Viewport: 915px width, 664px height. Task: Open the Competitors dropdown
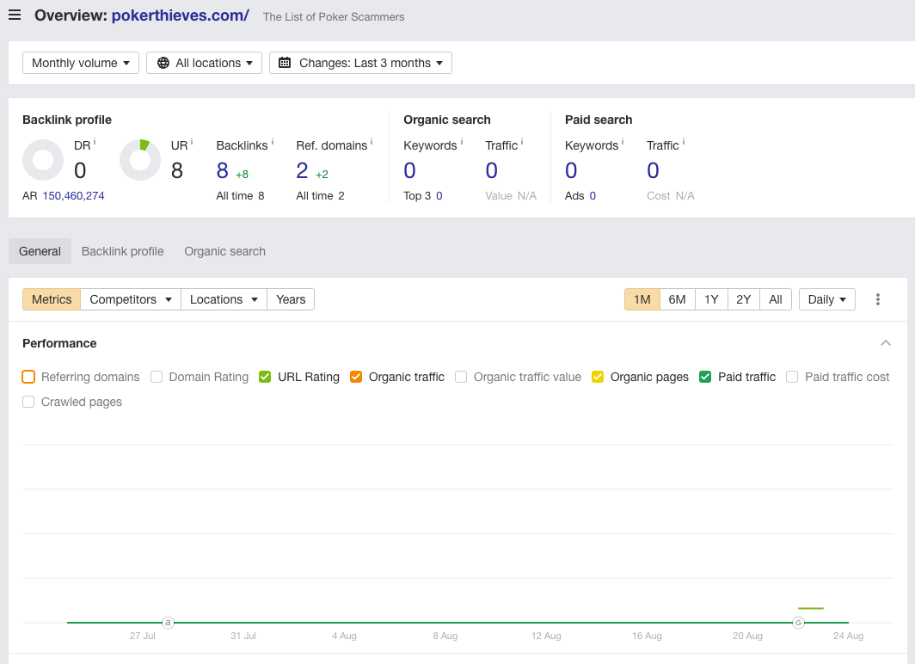coord(131,299)
